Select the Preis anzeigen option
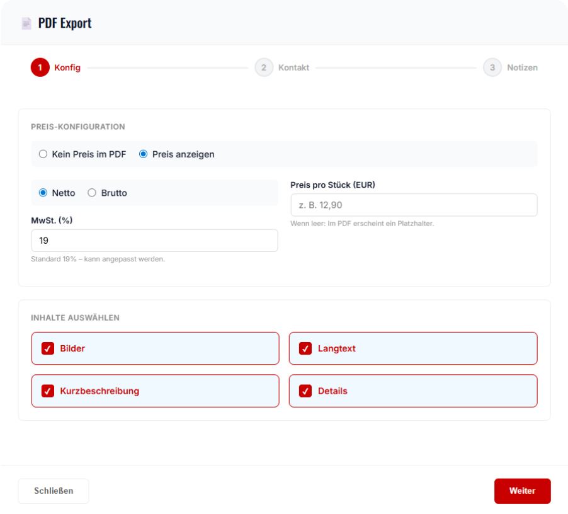568x514 pixels. pyautogui.click(x=144, y=154)
